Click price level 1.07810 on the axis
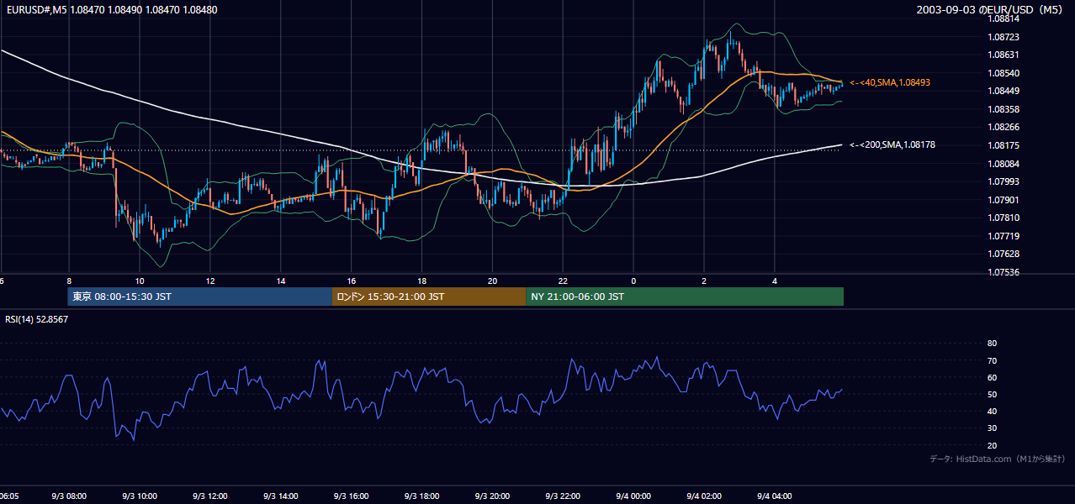 click(1004, 218)
